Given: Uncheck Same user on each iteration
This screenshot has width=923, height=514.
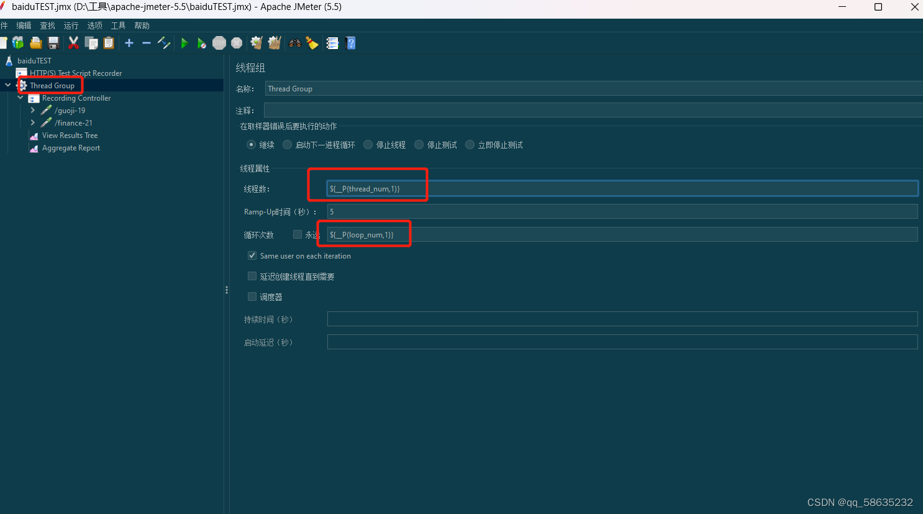Looking at the screenshot, I should click(252, 255).
